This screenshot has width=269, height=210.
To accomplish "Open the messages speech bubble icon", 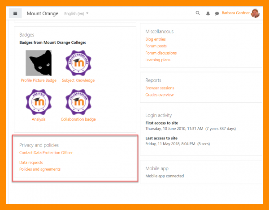I will point(217,13).
